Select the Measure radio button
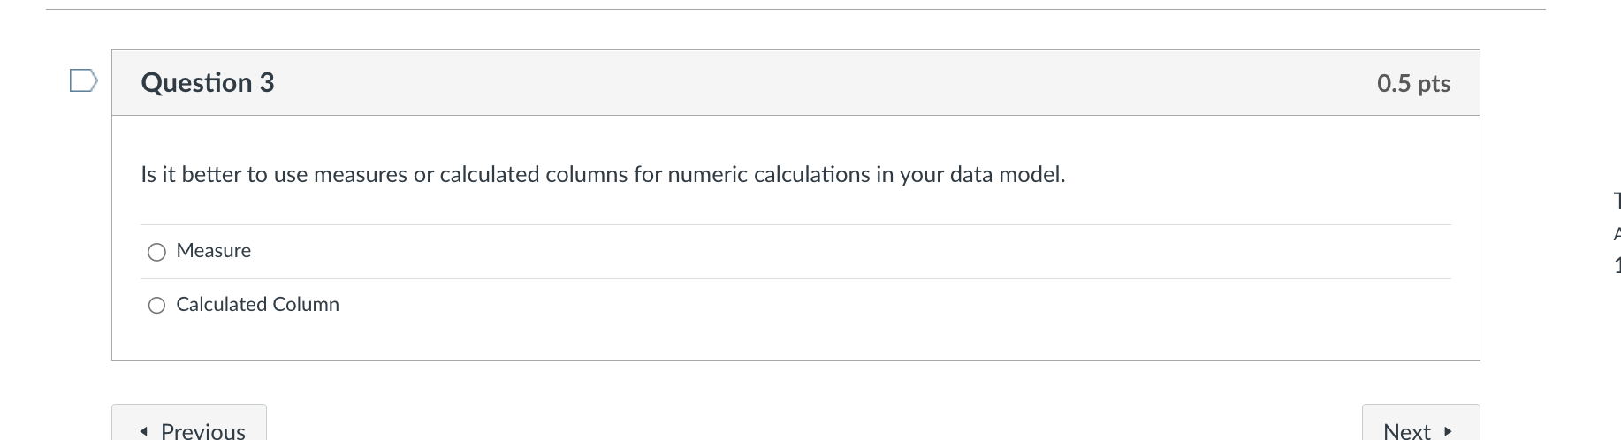Image resolution: width=1621 pixels, height=440 pixels. click(156, 252)
